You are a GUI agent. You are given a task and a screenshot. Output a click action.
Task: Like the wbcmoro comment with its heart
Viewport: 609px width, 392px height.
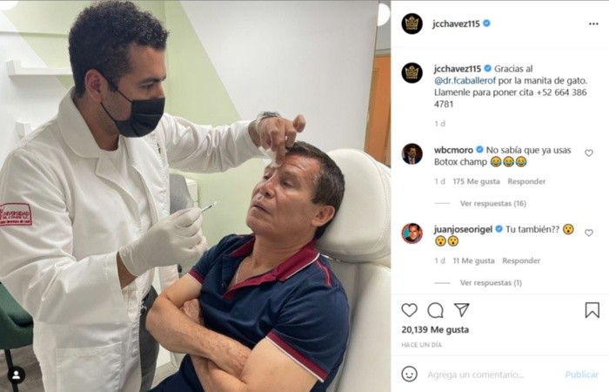[589, 153]
